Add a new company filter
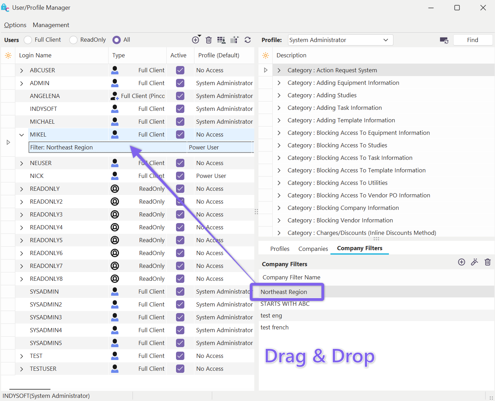This screenshot has width=495, height=401. coord(462,262)
